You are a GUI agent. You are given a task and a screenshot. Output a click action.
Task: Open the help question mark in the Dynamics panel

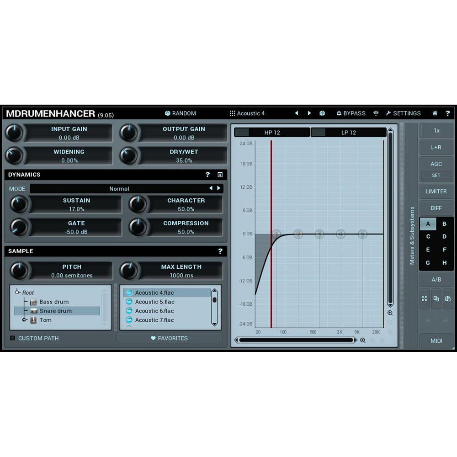click(x=207, y=175)
